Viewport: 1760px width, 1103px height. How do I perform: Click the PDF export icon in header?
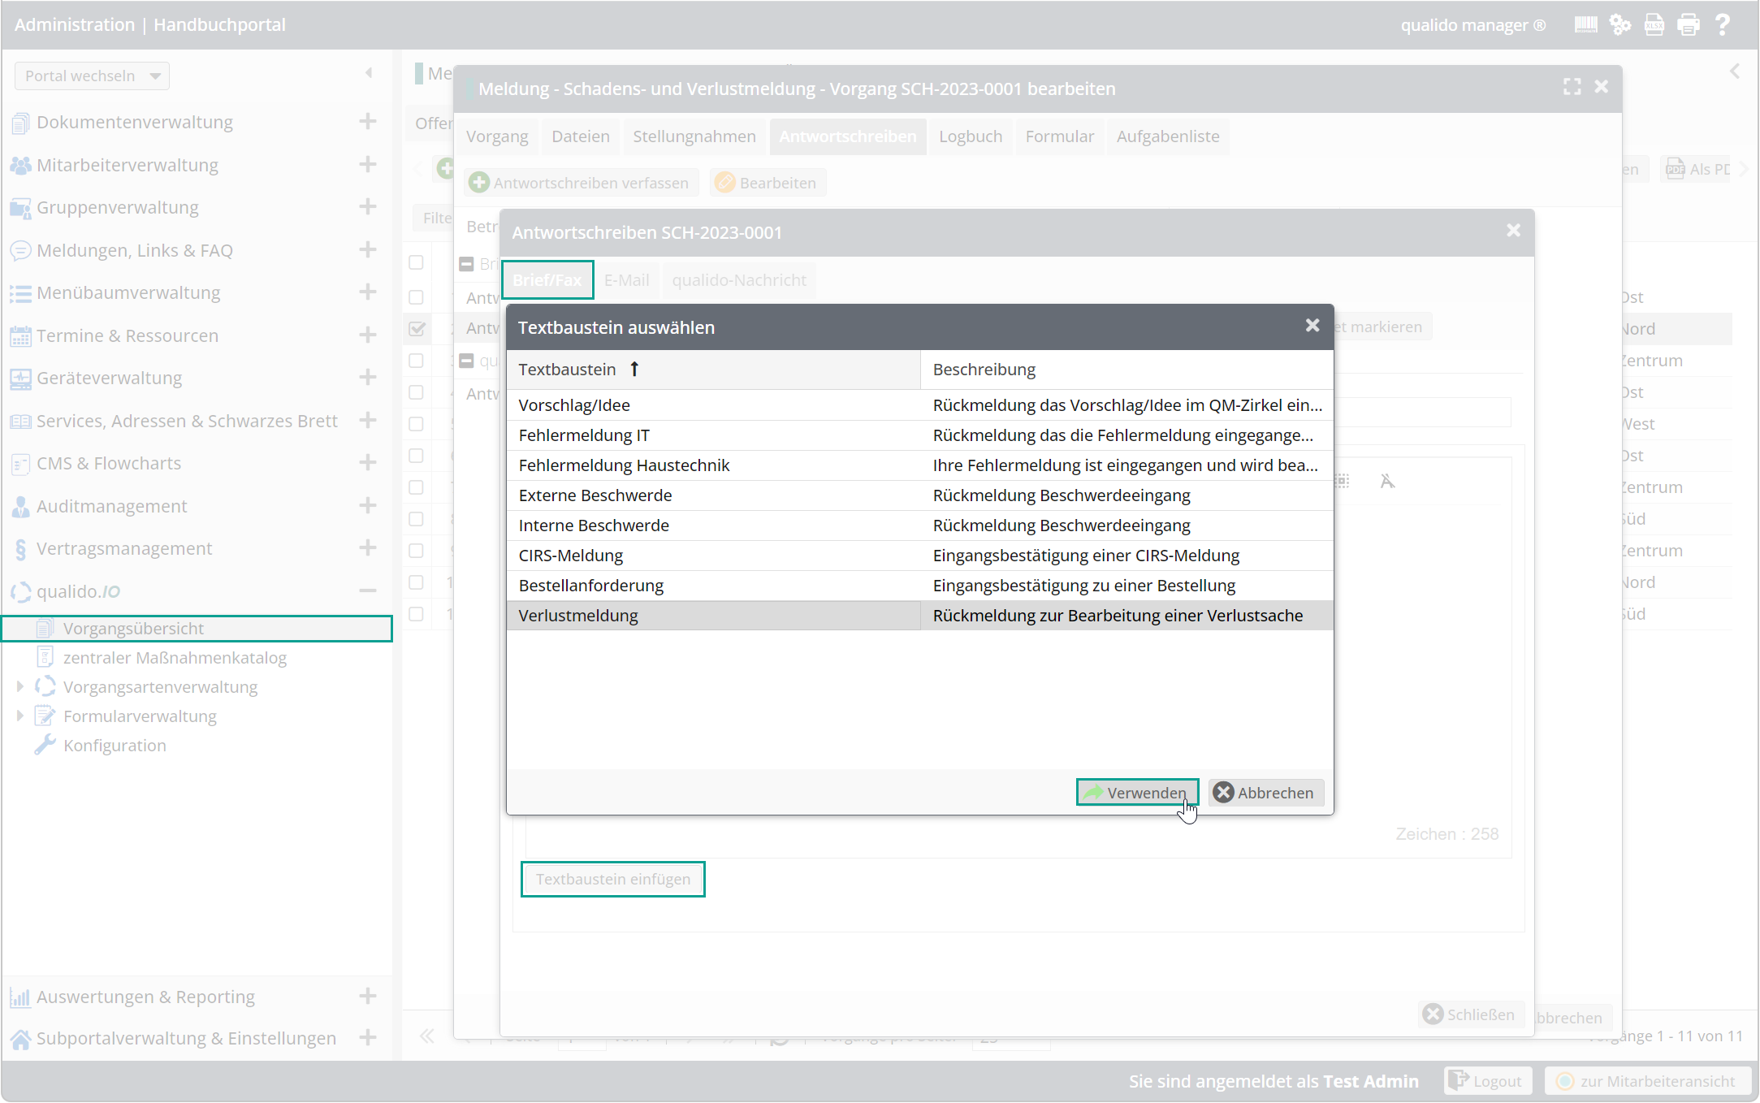(x=1654, y=24)
